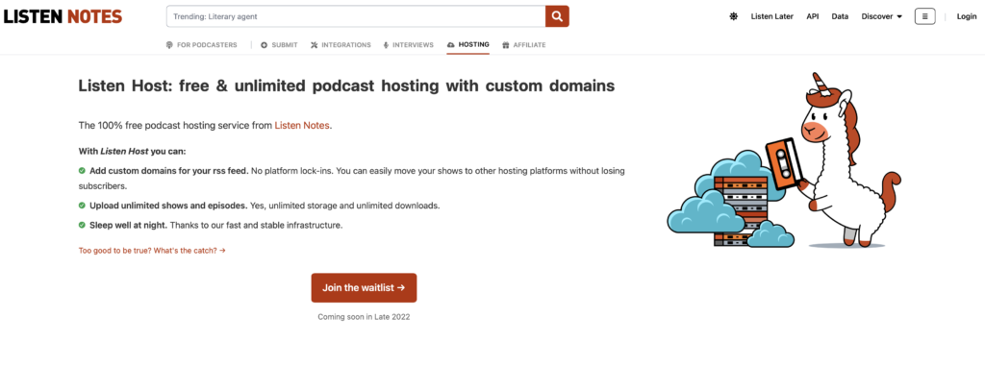The width and height of the screenshot is (985, 365).
Task: Click "Coming soon in Late 2022" text
Action: coord(364,317)
